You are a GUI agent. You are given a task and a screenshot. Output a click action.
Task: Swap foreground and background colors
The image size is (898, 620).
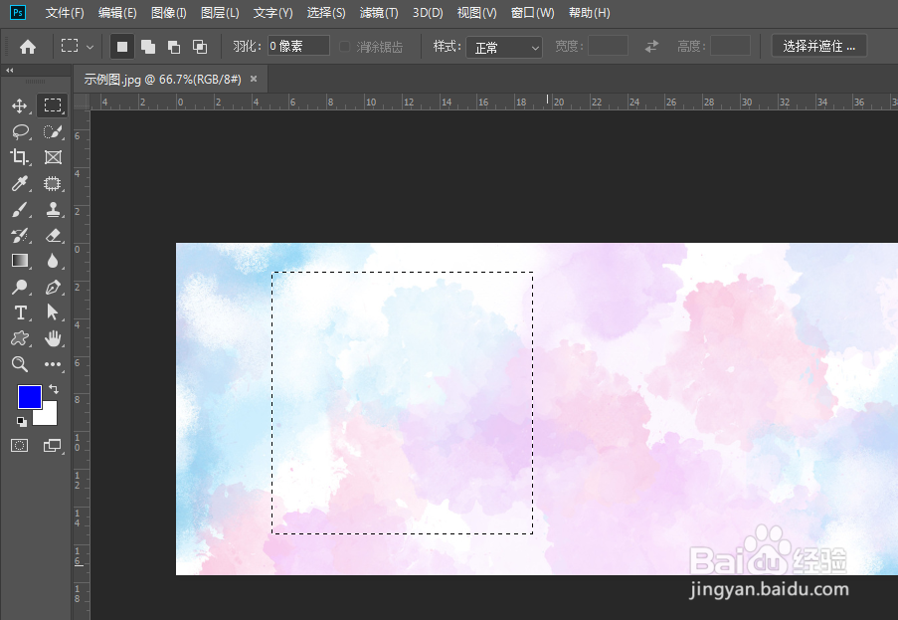pos(54,389)
